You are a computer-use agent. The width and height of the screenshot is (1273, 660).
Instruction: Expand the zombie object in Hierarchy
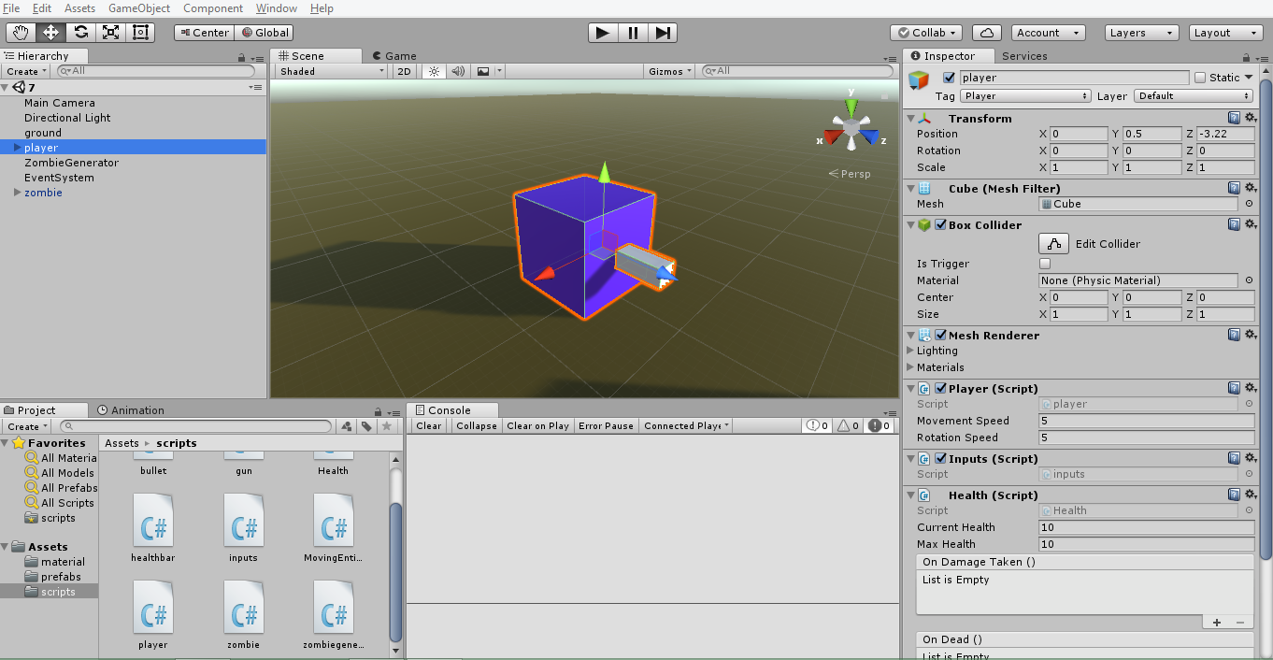pyautogui.click(x=17, y=193)
